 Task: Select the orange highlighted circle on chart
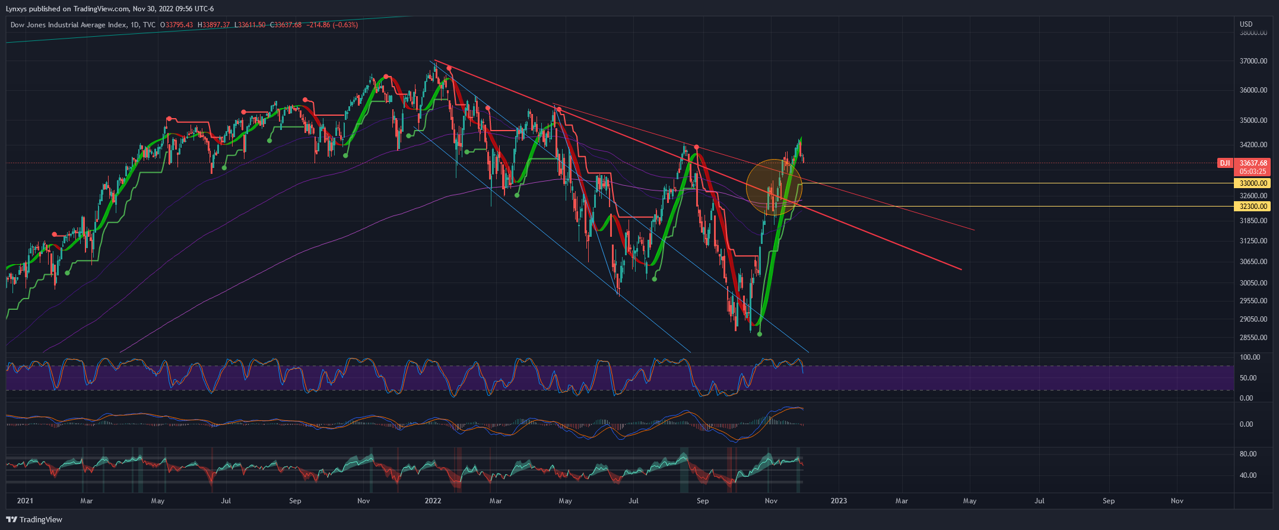[774, 186]
